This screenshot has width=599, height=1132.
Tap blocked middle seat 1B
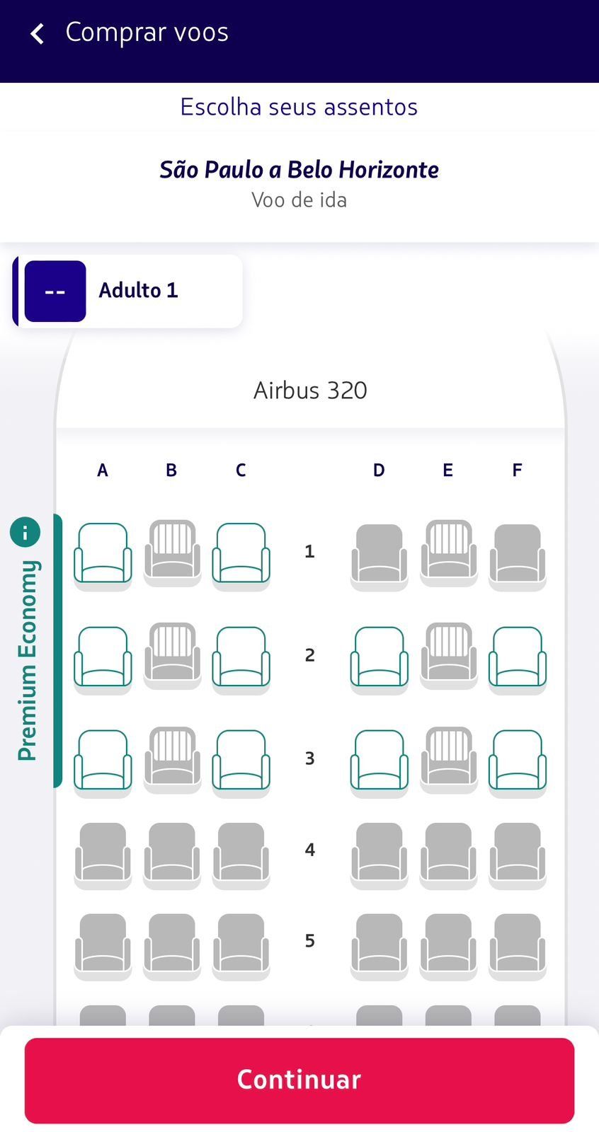172,552
